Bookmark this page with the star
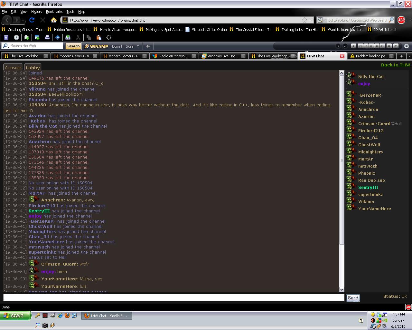The height and width of the screenshot is (330, 412). pyautogui.click(x=304, y=20)
